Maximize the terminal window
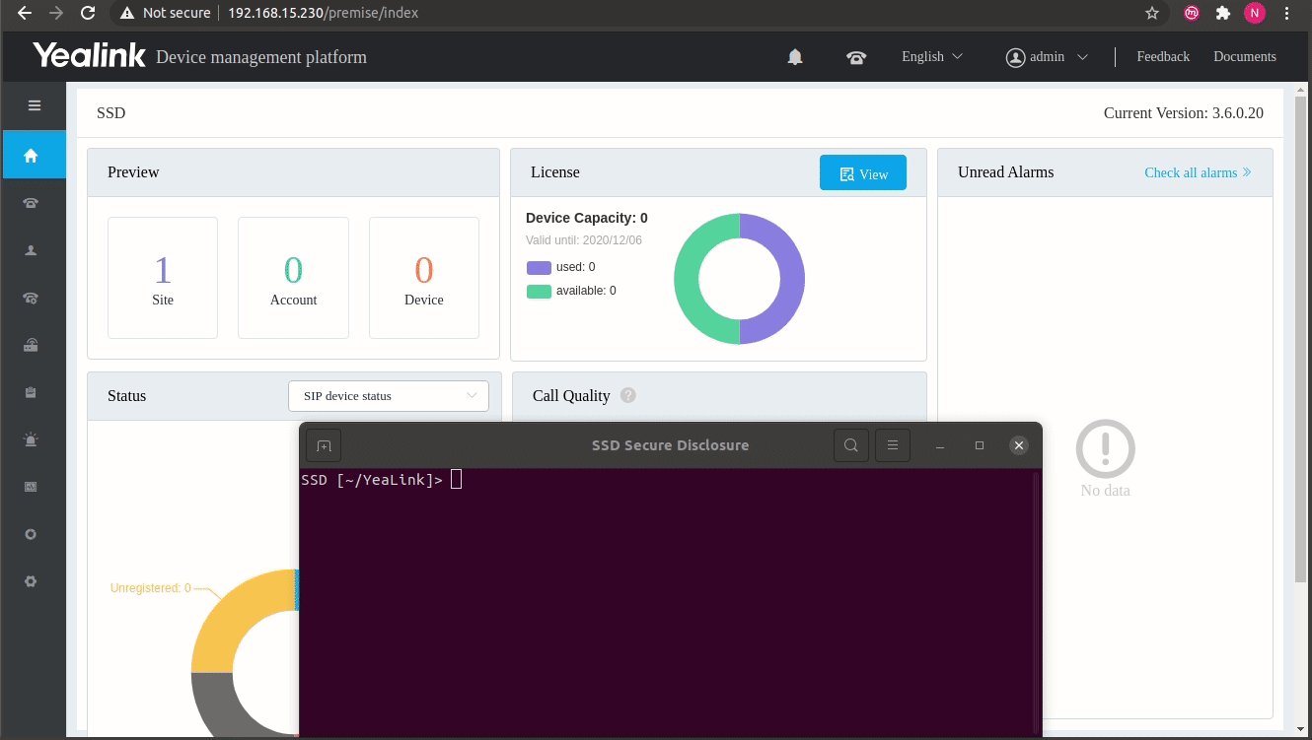Image resolution: width=1312 pixels, height=740 pixels. coord(980,445)
